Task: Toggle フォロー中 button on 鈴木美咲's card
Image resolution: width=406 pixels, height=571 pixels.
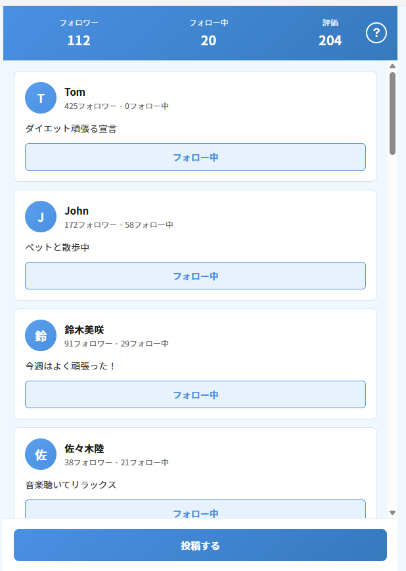Action: click(195, 394)
